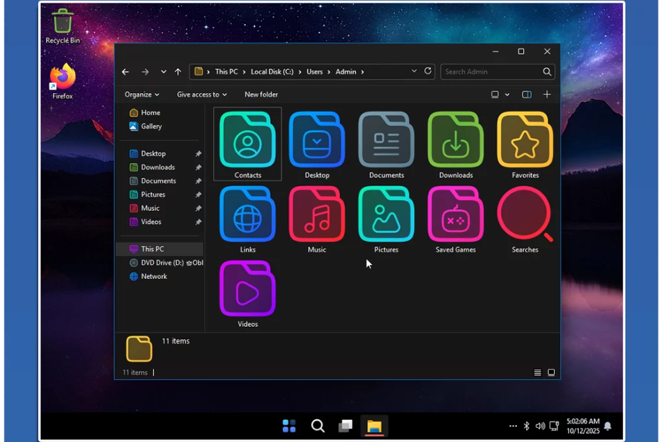Switch to large icons view in status bar
Viewport: 663px width, 442px height.
(x=551, y=373)
